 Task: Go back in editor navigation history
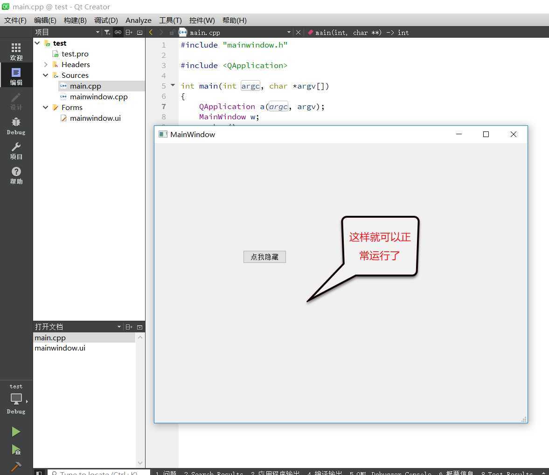151,33
